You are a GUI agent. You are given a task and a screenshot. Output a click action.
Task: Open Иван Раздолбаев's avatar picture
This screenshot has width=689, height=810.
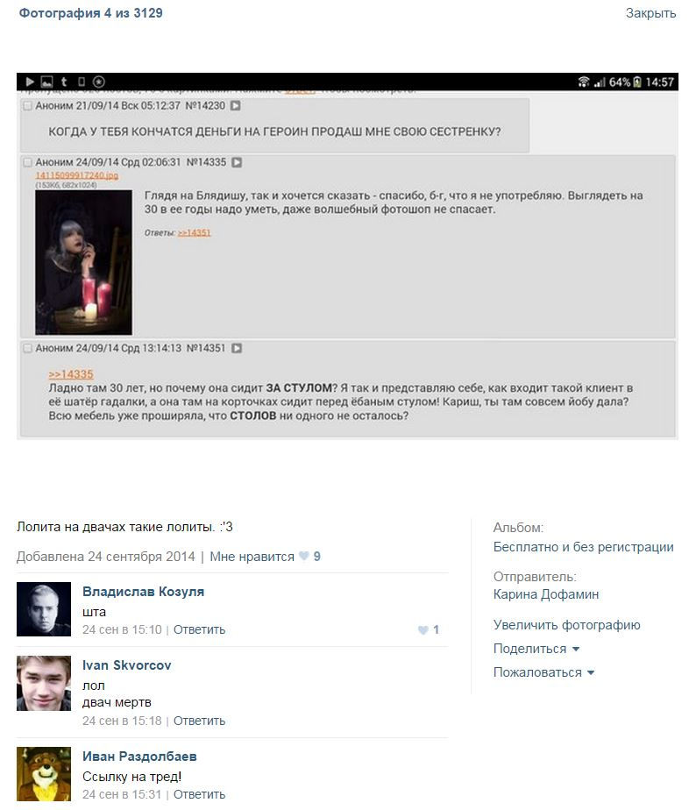[x=43, y=774]
